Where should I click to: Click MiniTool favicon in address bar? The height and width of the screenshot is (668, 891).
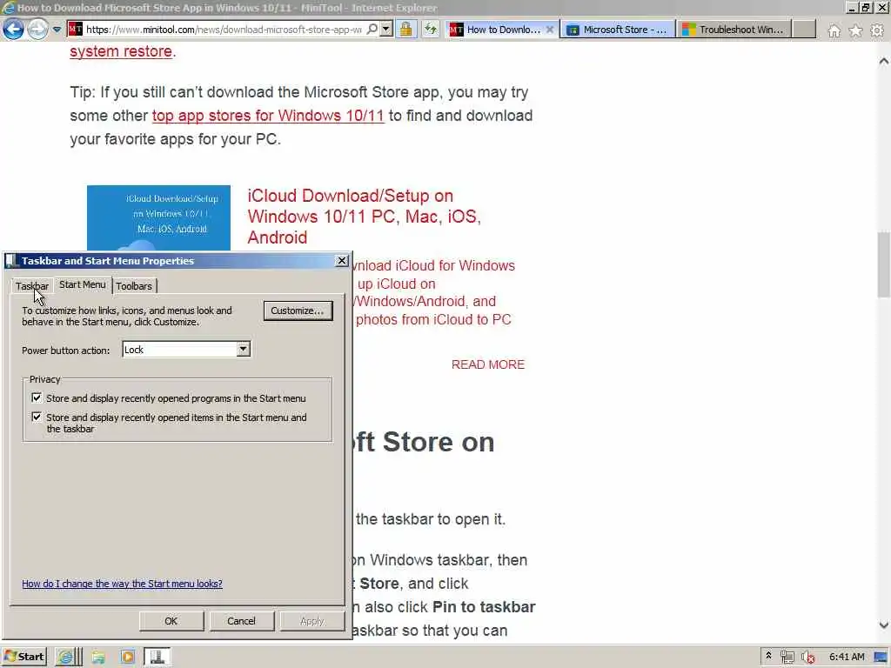(75, 29)
